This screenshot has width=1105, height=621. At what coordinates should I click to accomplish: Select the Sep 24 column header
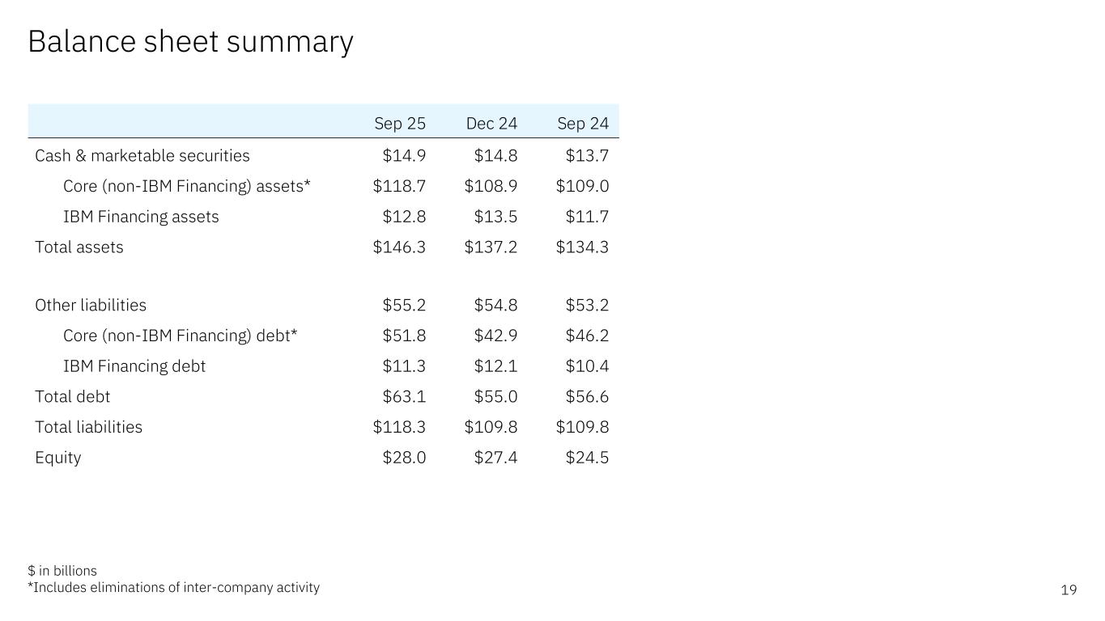click(583, 124)
